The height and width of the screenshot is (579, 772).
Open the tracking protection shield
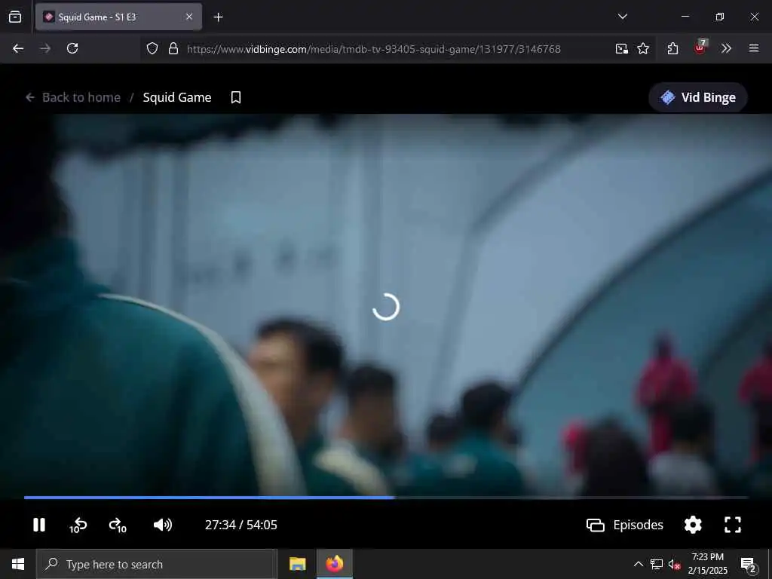tap(152, 48)
